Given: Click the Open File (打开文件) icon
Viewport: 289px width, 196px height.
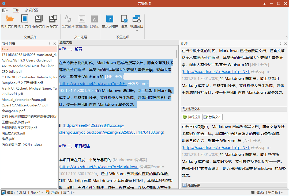Looking at the screenshot, I should 25,19.
